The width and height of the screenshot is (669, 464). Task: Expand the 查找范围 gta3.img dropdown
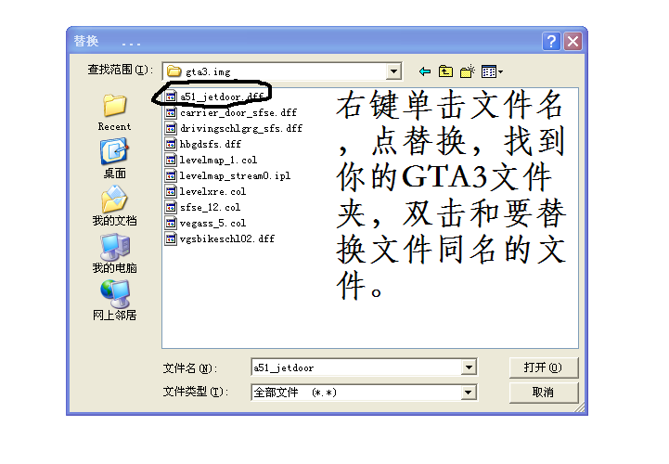(393, 71)
